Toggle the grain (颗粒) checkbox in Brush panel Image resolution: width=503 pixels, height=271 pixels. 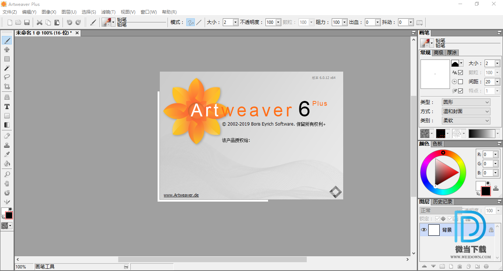460,73
